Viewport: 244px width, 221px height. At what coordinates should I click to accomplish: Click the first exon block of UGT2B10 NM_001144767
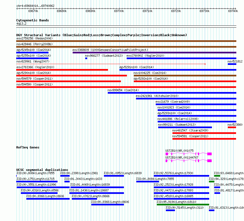tap(166, 161)
